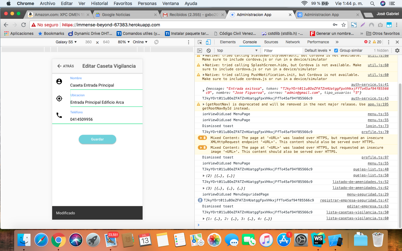Toggle the Group similar checkbox

[x=336, y=51]
